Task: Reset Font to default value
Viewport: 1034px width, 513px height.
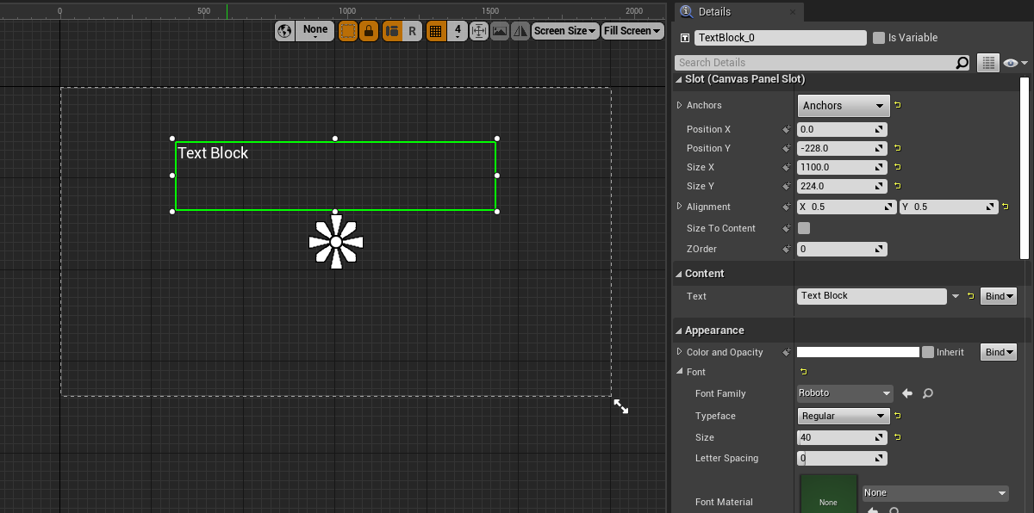Action: click(803, 372)
